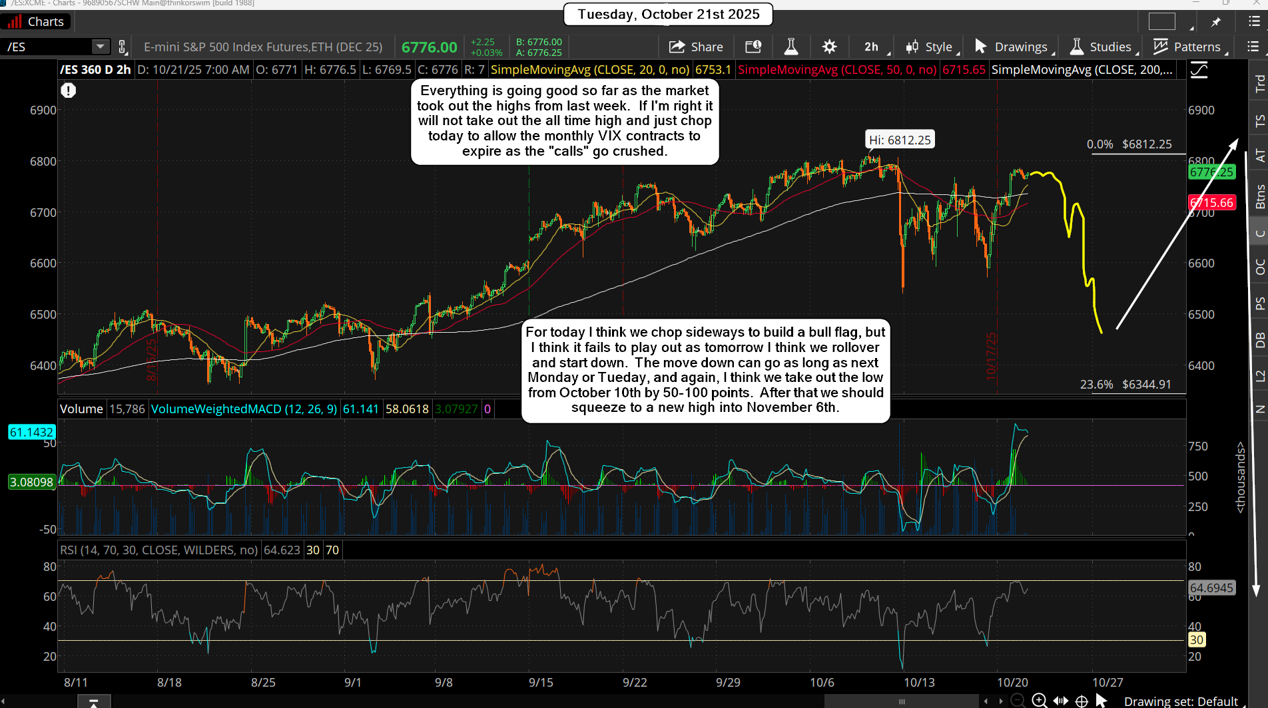The height and width of the screenshot is (708, 1268).
Task: Toggle the symbol link clipboard icon
Action: click(122, 47)
